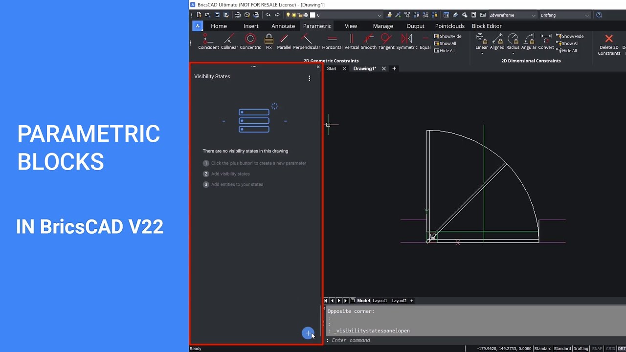
Task: Apply the Concentric constraint
Action: point(250,42)
